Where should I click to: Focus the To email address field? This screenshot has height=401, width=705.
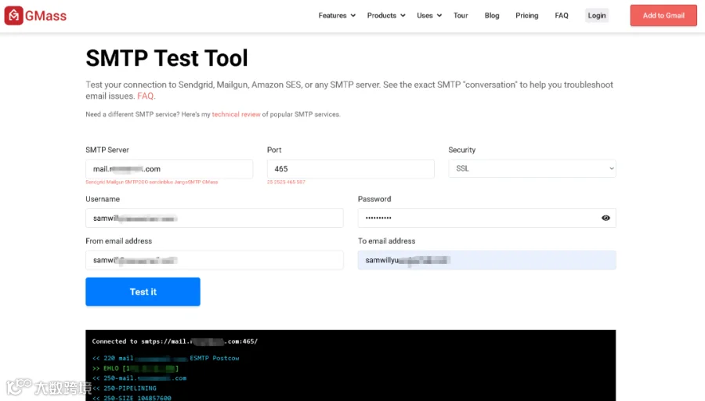point(487,260)
